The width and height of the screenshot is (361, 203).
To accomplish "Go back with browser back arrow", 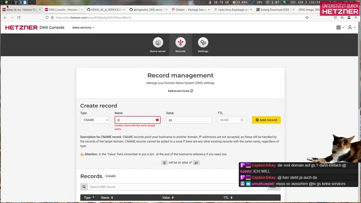I will click(x=5, y=17).
